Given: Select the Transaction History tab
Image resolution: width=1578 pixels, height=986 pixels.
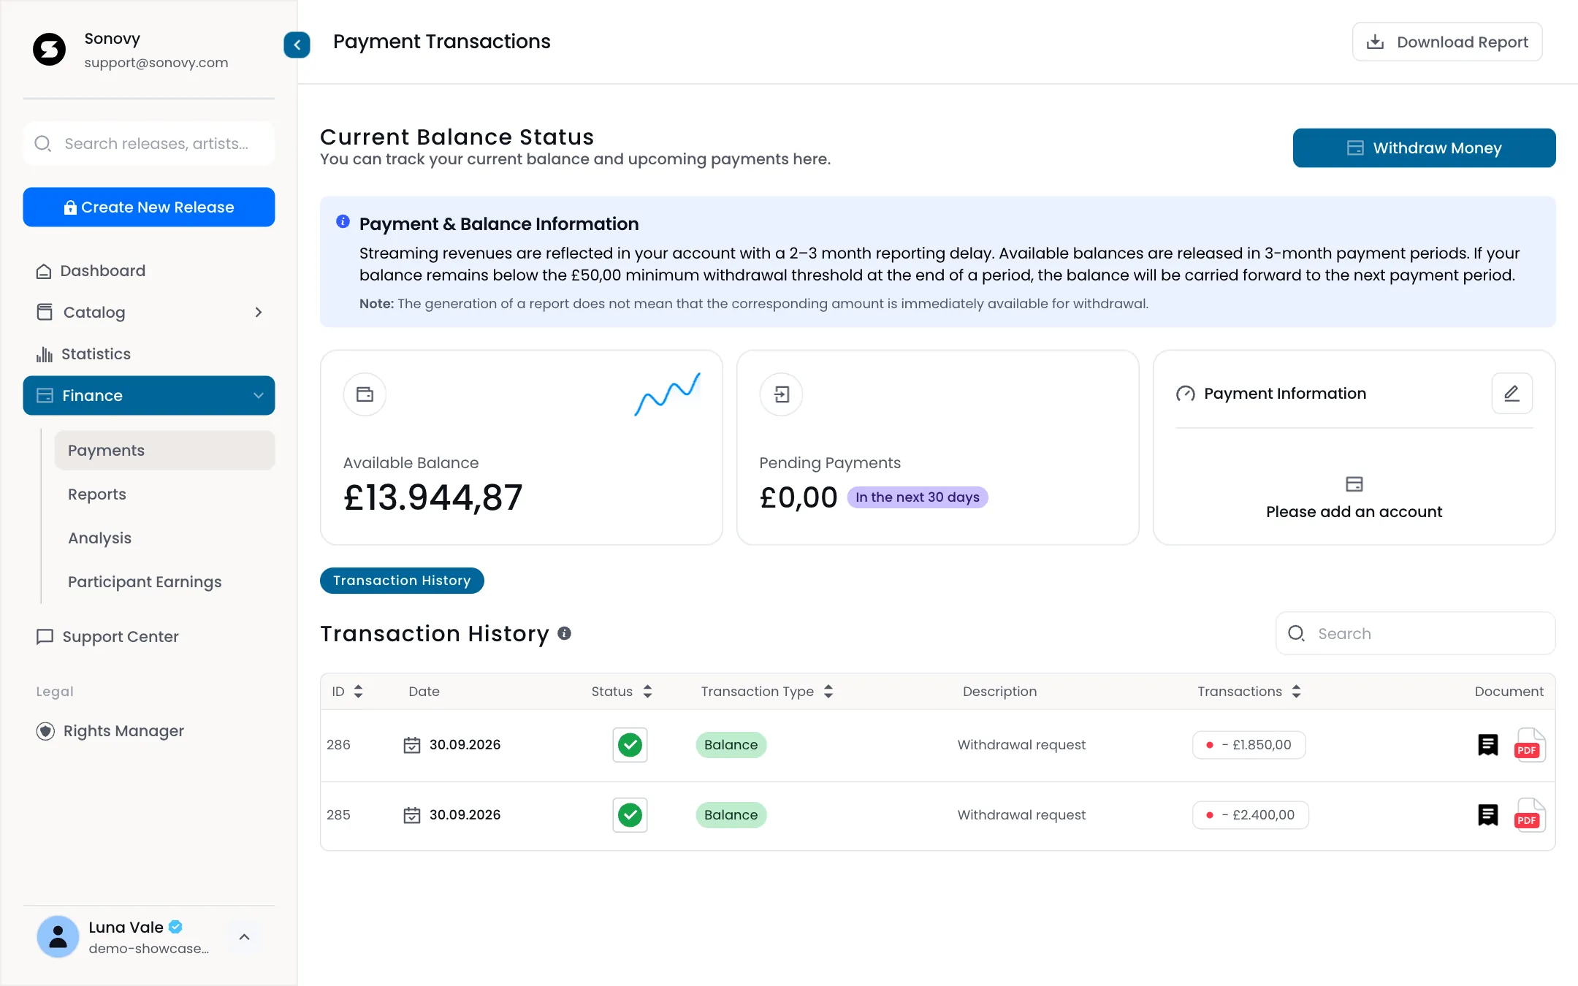Looking at the screenshot, I should [402, 581].
